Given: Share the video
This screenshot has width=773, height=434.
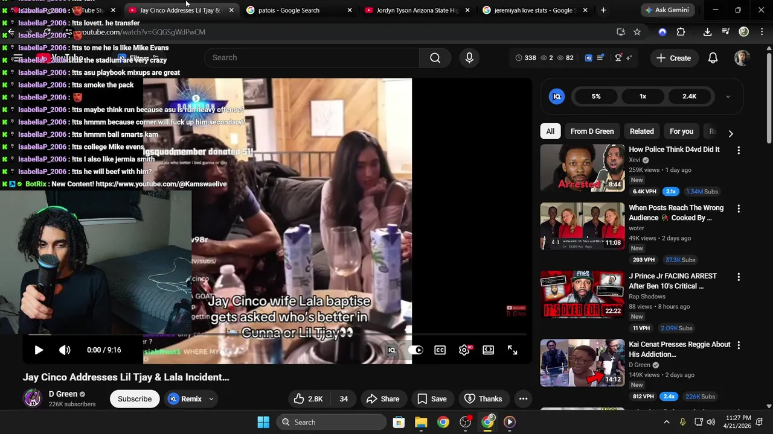Looking at the screenshot, I should (382, 399).
